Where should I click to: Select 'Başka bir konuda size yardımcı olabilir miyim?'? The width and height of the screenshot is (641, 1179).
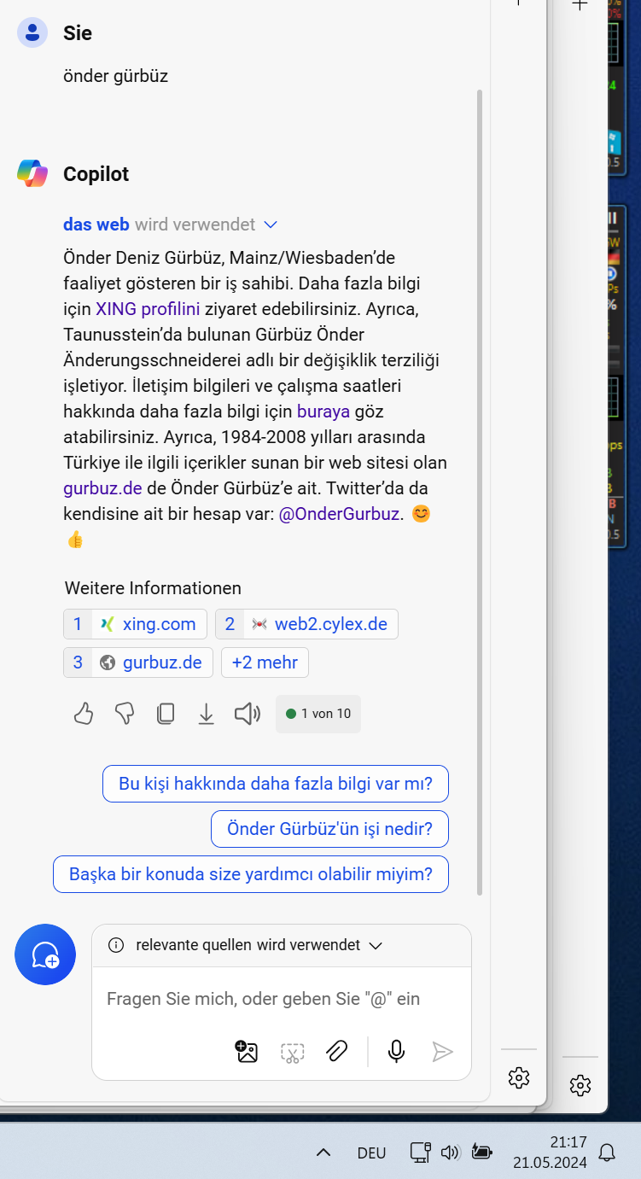(251, 874)
